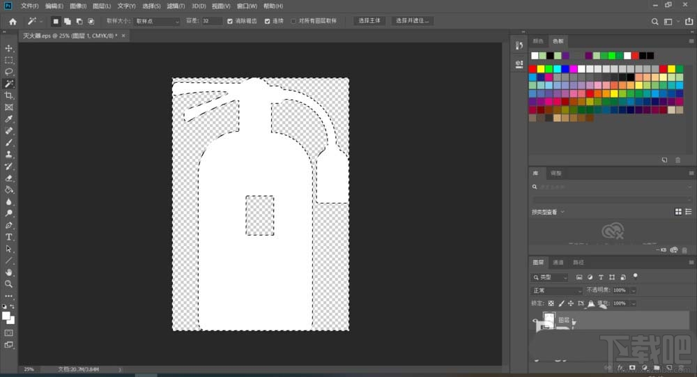Open the Edit Toolbar three-dots button
The image size is (697, 377).
8,295
